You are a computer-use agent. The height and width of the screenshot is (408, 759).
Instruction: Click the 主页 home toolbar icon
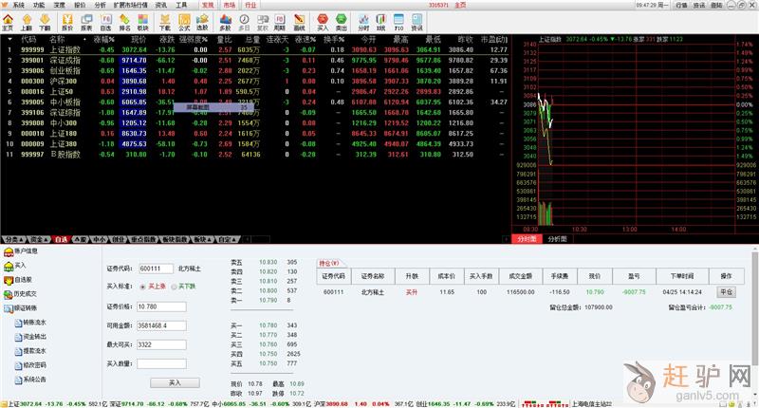click(8, 24)
